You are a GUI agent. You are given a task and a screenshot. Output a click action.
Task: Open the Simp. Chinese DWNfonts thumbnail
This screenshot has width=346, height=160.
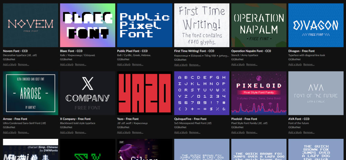pyautogui.click(x=30, y=149)
